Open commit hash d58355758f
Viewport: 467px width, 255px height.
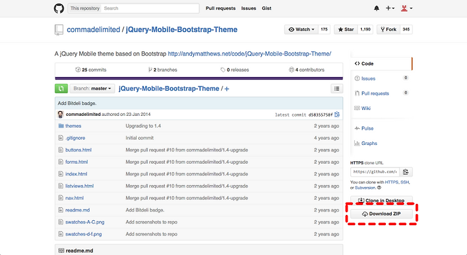320,115
